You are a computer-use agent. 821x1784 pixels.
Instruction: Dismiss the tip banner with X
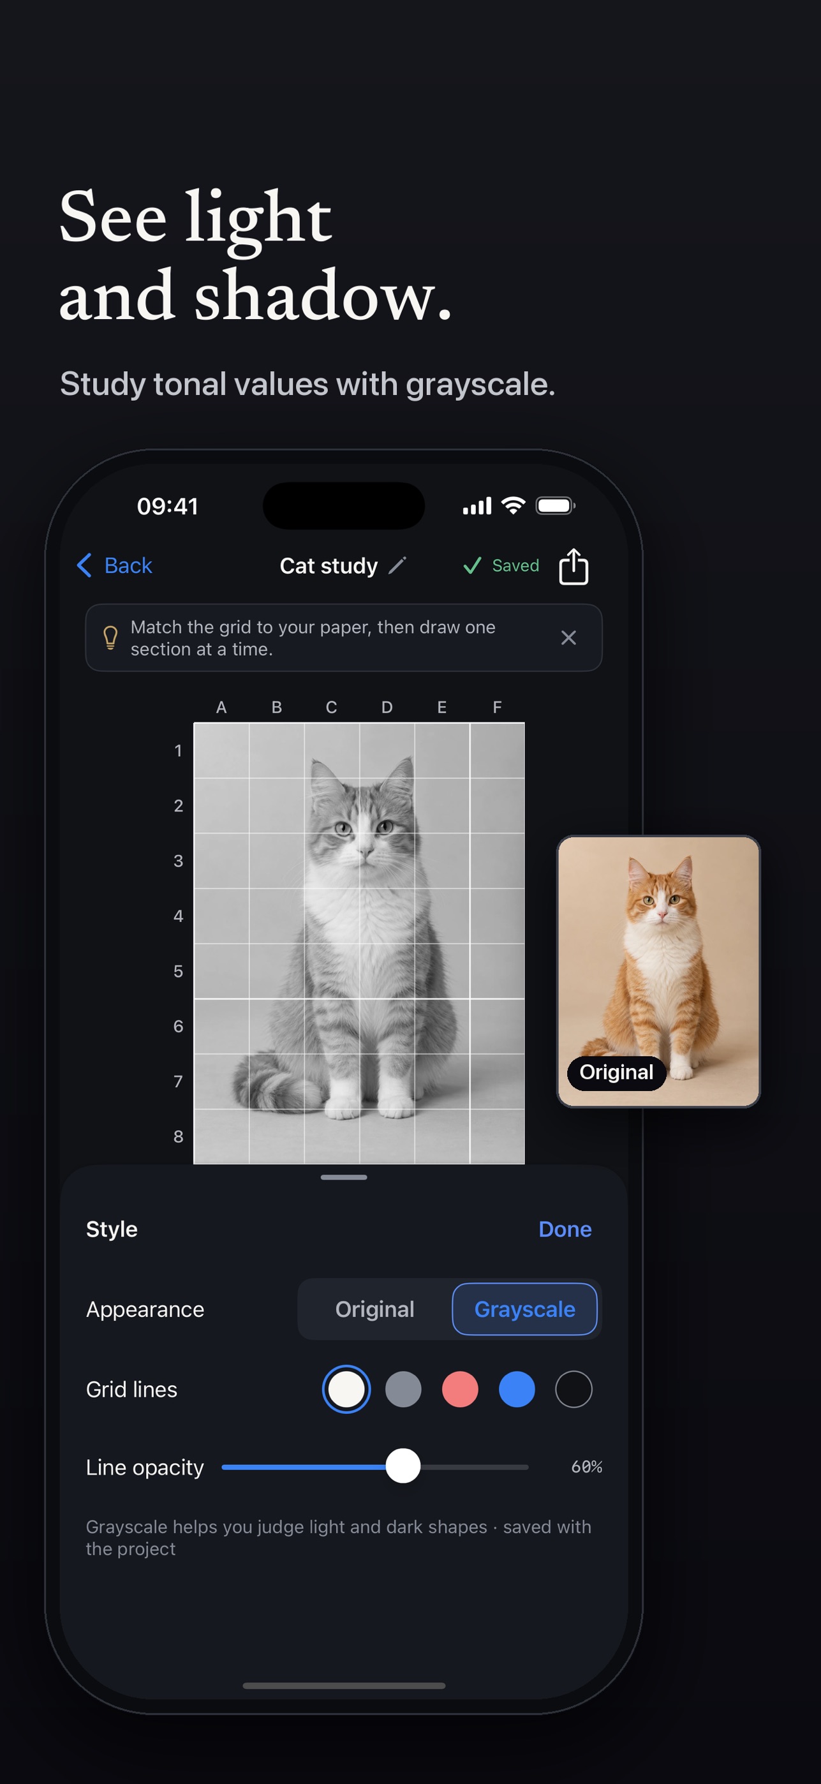568,637
